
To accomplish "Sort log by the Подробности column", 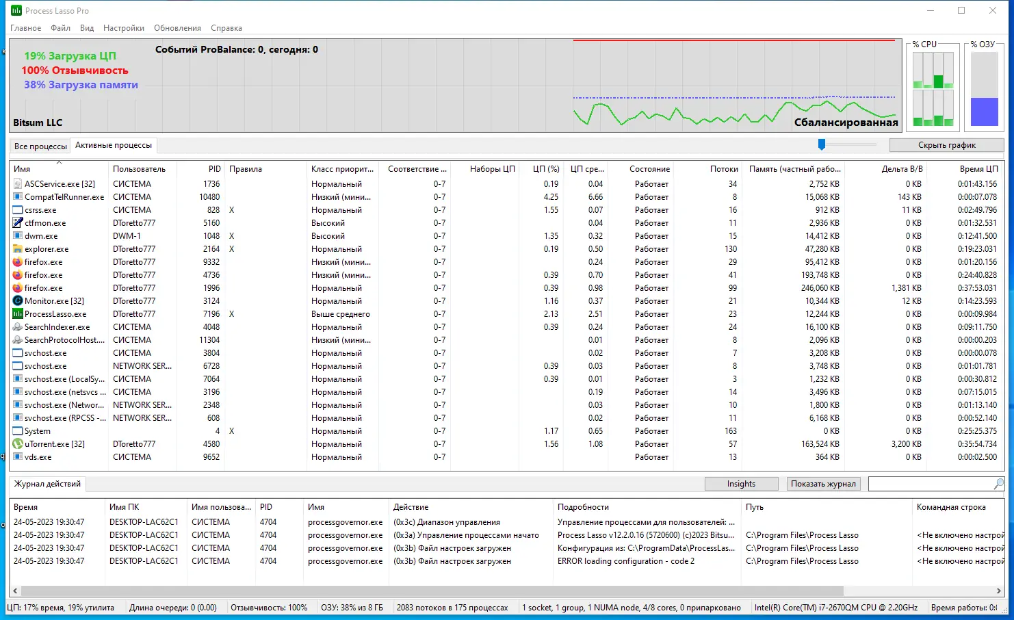I will click(647, 507).
